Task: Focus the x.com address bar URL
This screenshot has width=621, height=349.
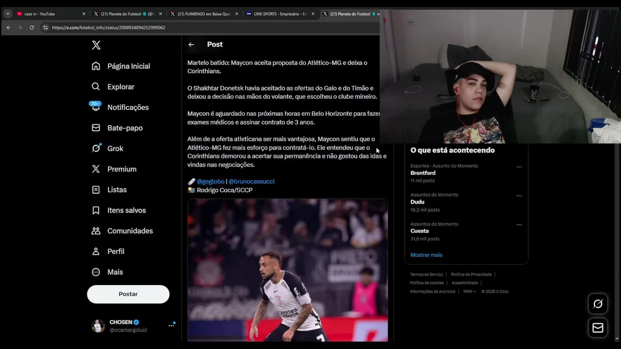Action: click(x=109, y=28)
